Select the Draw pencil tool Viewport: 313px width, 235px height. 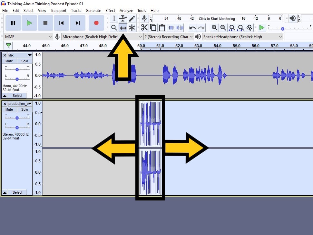(132, 19)
